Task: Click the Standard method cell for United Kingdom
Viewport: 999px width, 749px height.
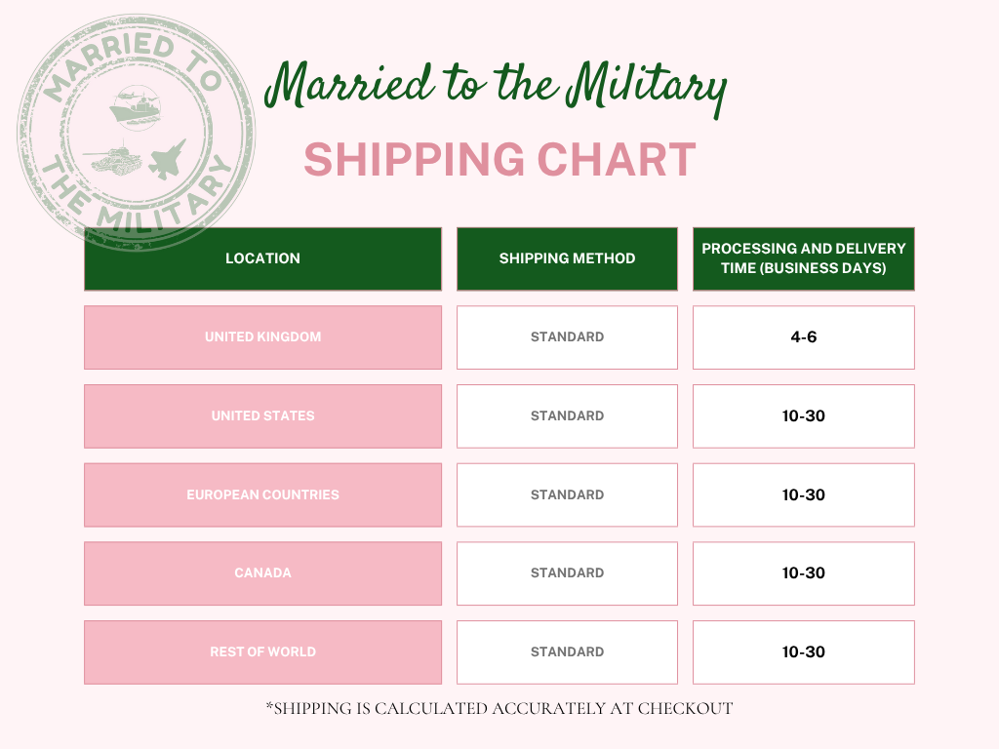Action: coord(567,337)
